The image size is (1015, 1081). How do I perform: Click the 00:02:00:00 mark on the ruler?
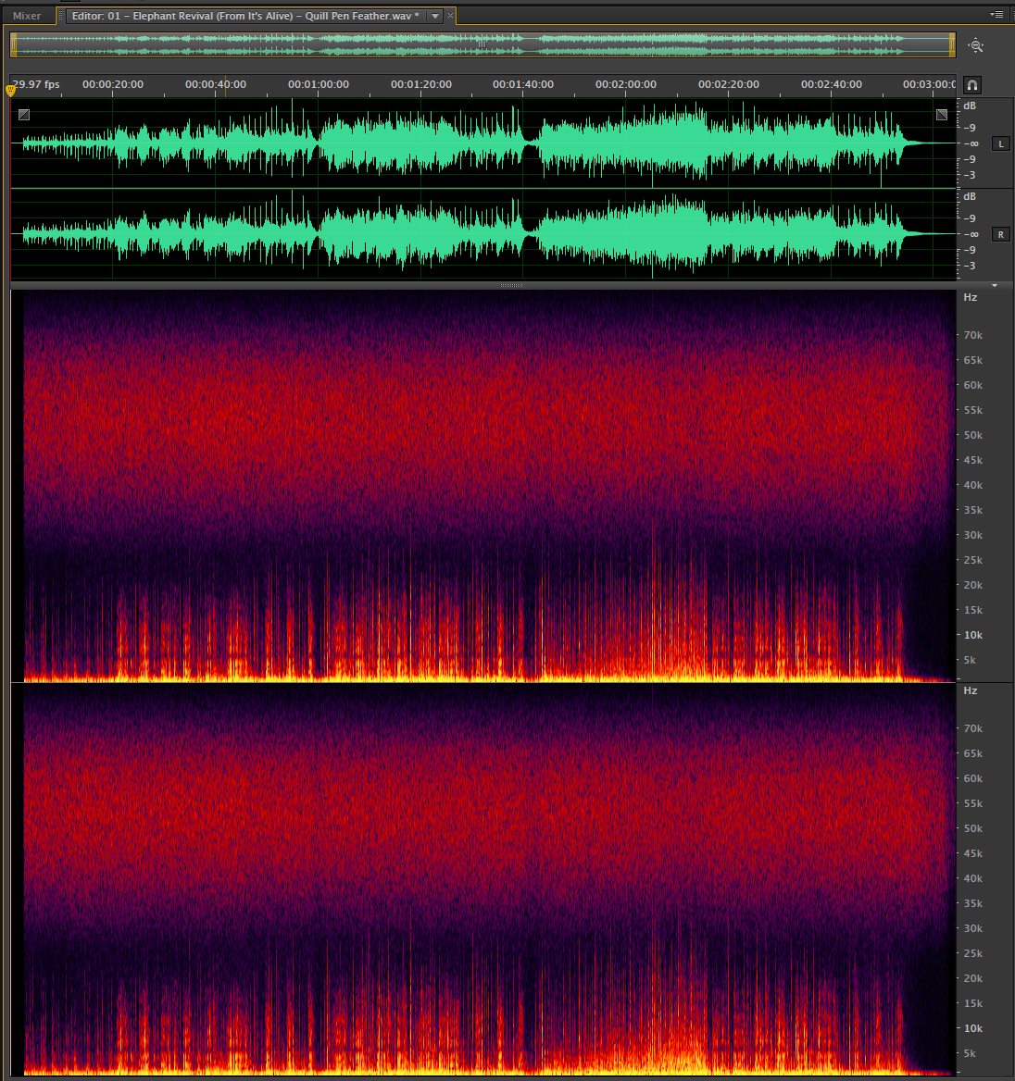pyautogui.click(x=626, y=84)
